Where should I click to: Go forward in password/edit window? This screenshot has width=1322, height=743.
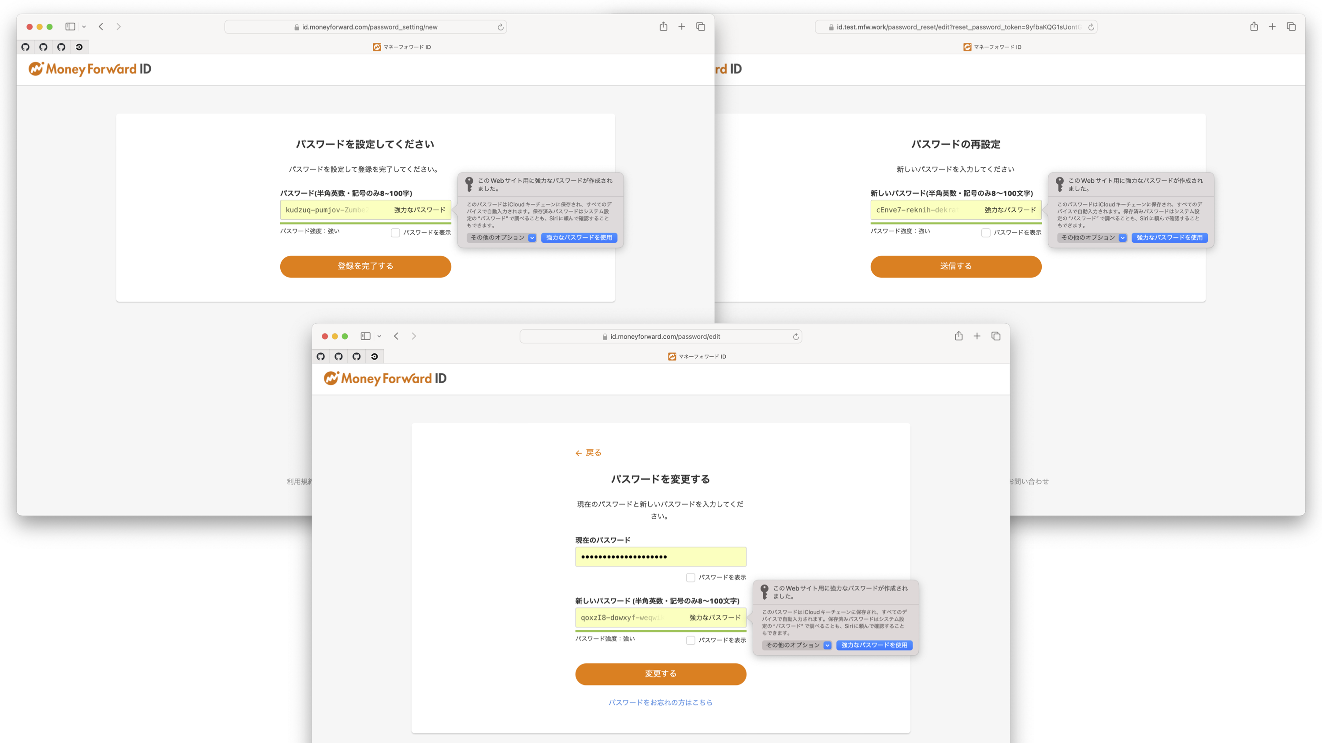[414, 336]
